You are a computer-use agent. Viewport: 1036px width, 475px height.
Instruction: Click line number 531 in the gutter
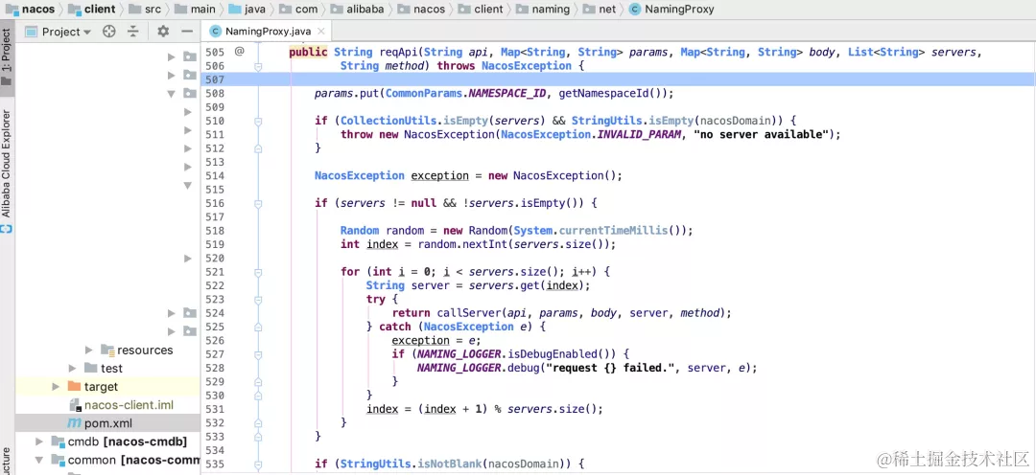tap(215, 409)
